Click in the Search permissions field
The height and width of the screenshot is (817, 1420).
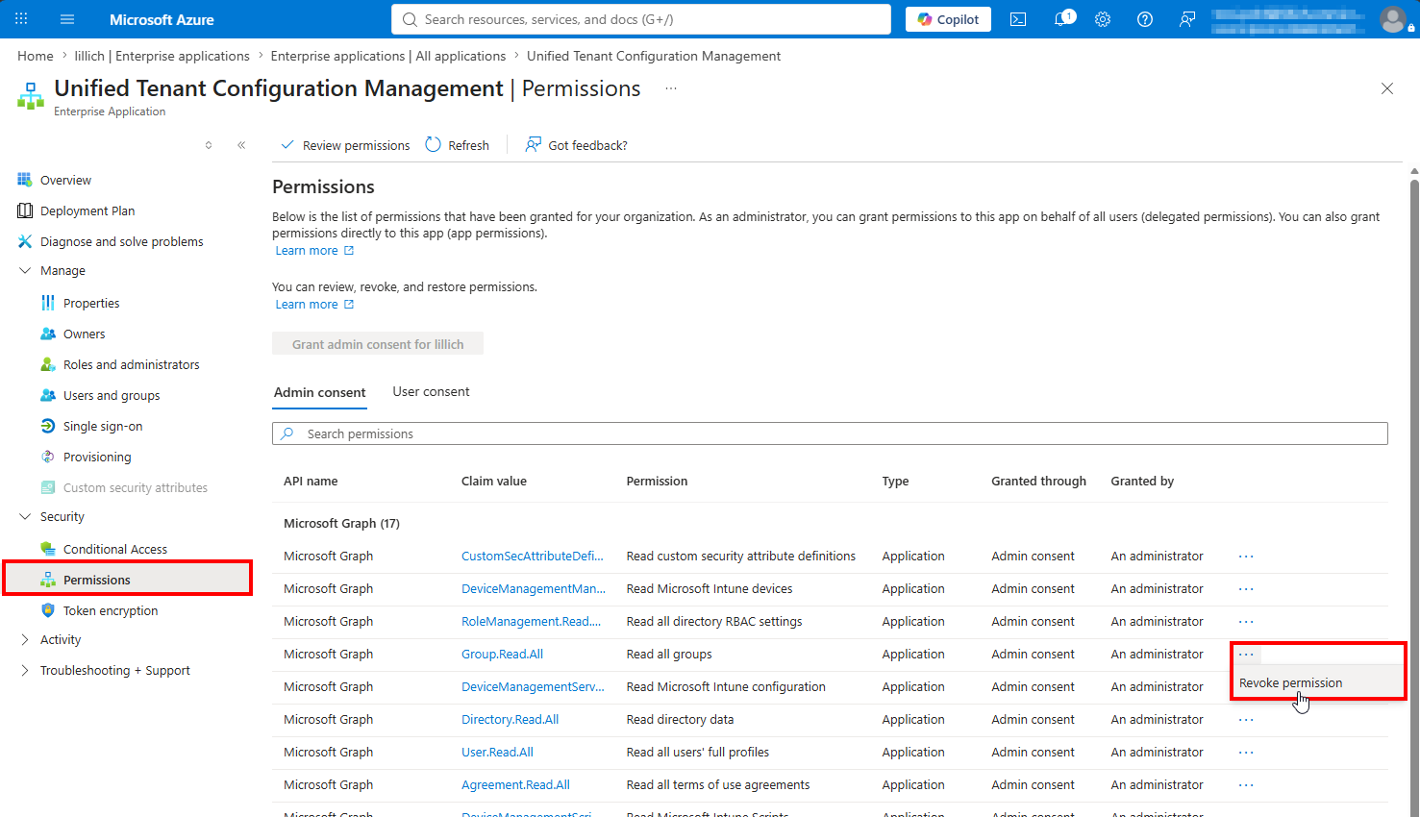[830, 433]
